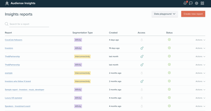
Task: Open the notifications bell icon
Action: tap(185, 3)
